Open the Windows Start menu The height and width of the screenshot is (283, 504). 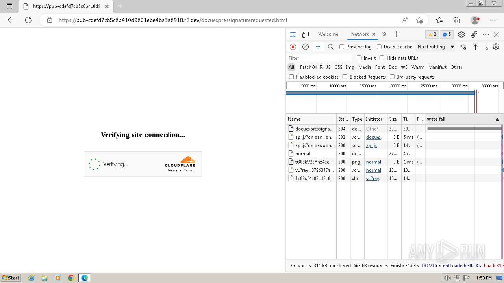click(x=11, y=278)
